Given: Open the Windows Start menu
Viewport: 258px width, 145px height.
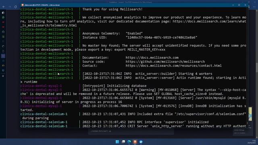Looking at the screenshot, I should click(117, 142).
